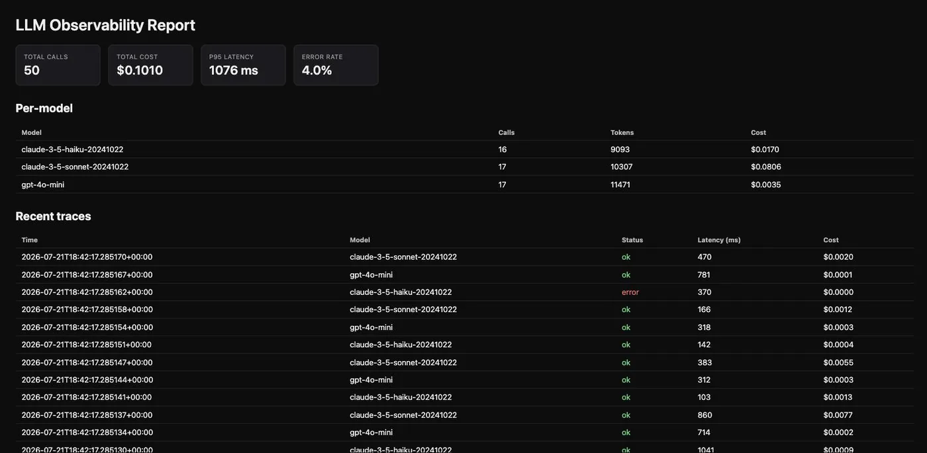Click the LLM Observability Report heading
Screen dimensions: 927x453
tap(105, 25)
